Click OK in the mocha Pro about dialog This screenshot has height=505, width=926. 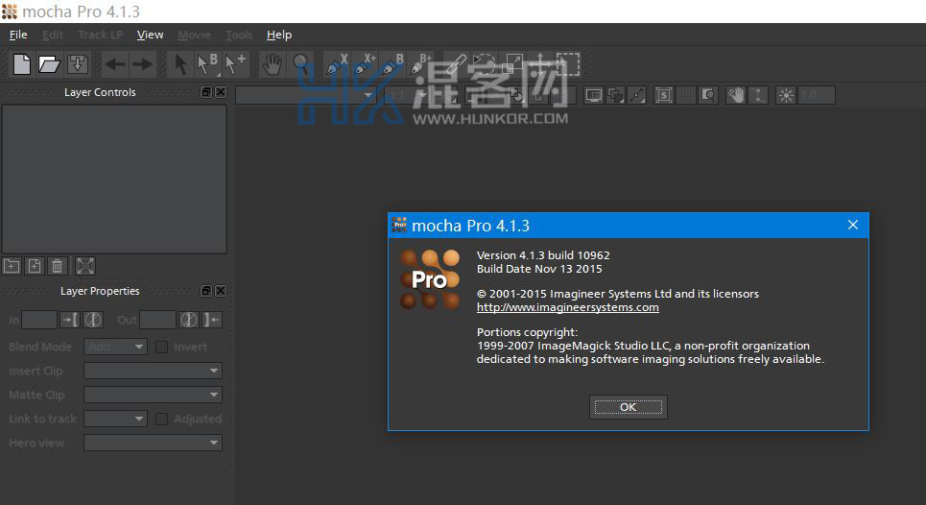pos(629,407)
